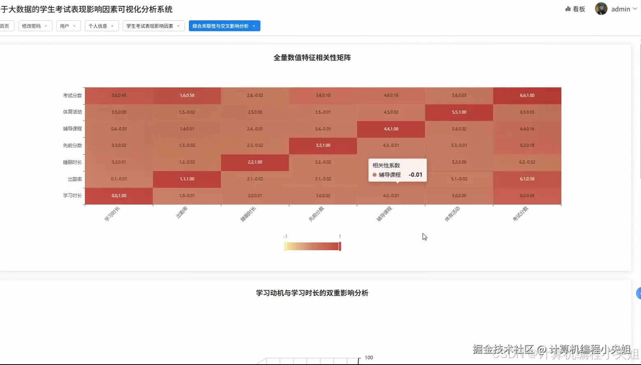Screen dimensions: 641x365
Task: Click the heatmap cell 5,5,1.00
Action: (x=459, y=112)
